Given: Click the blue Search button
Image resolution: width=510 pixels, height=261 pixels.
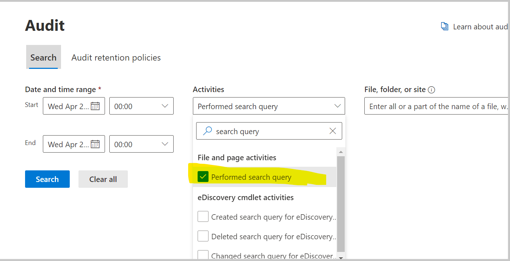Looking at the screenshot, I should tap(47, 179).
